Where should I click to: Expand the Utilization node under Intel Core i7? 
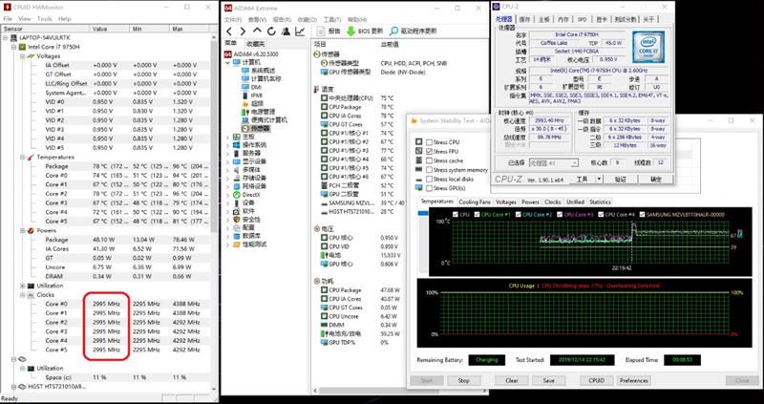22,286
